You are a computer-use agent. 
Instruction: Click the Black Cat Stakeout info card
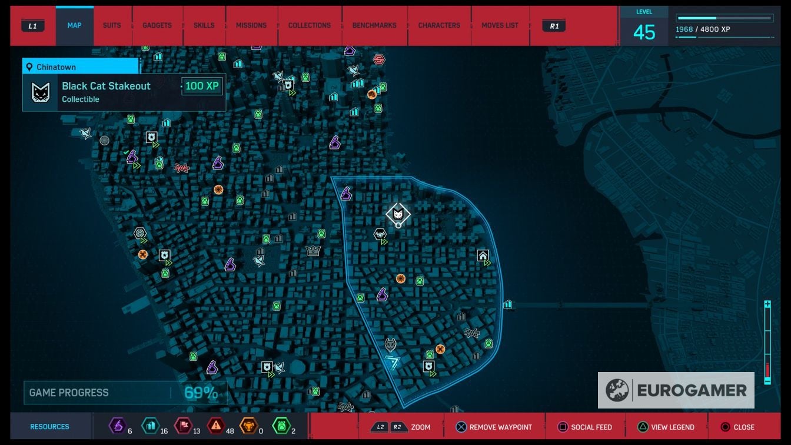point(124,92)
